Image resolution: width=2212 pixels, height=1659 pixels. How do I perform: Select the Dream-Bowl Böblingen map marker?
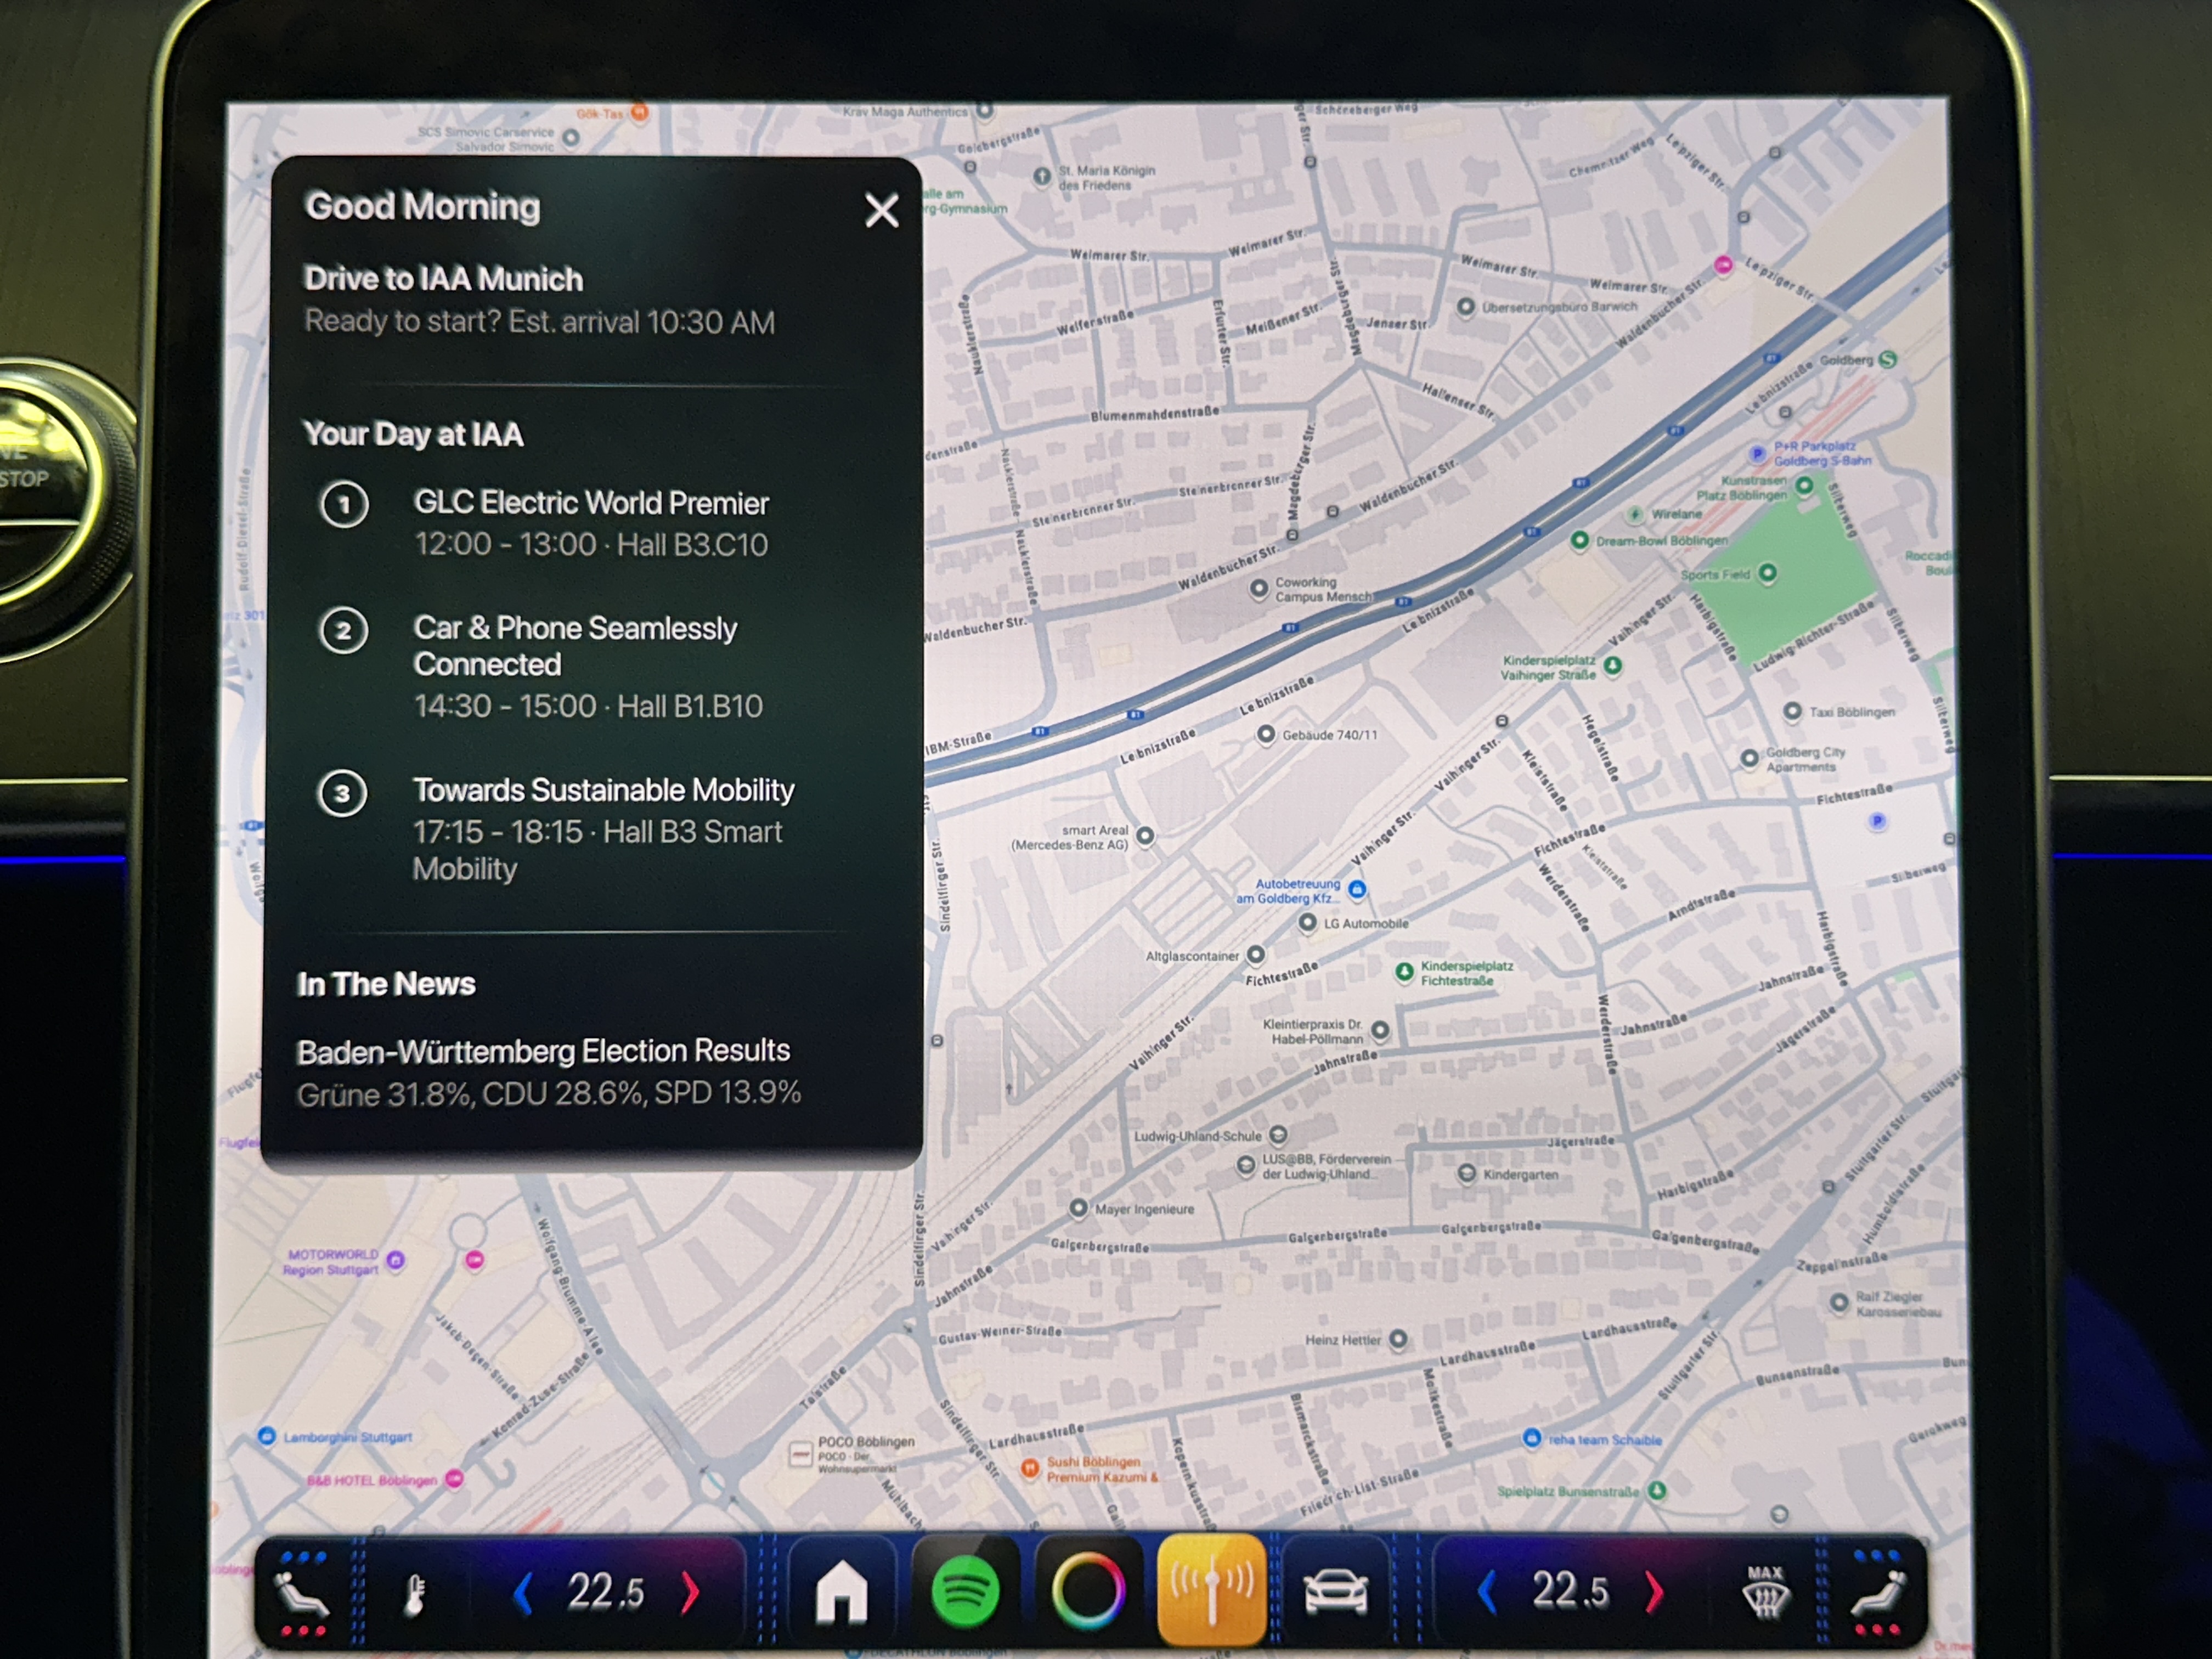coord(1580,541)
